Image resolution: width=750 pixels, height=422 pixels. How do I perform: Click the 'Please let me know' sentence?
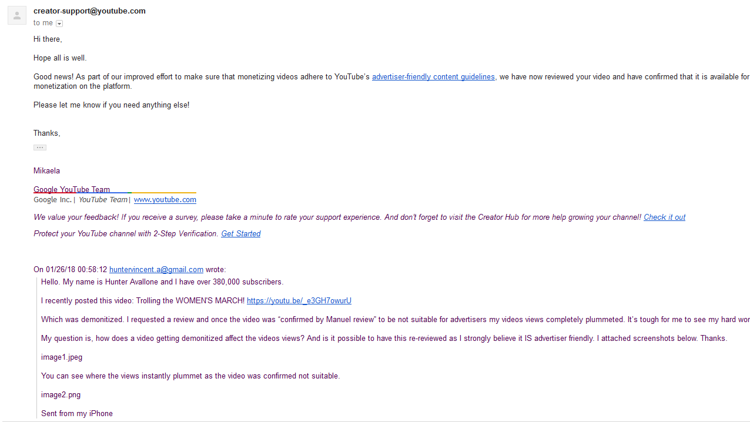(111, 105)
